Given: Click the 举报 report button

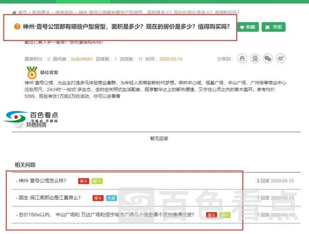Looking at the screenshot, I should tap(274, 27).
